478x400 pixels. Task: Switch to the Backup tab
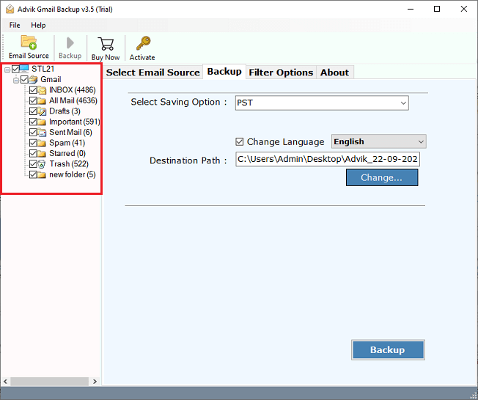224,72
